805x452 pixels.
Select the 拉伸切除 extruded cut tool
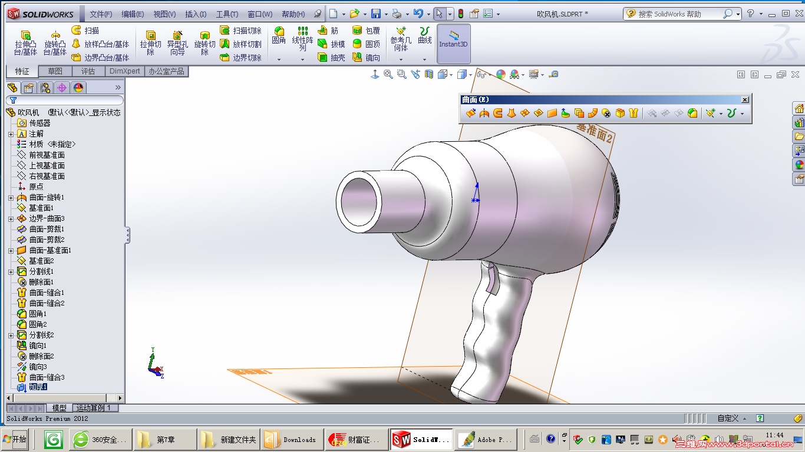click(150, 44)
